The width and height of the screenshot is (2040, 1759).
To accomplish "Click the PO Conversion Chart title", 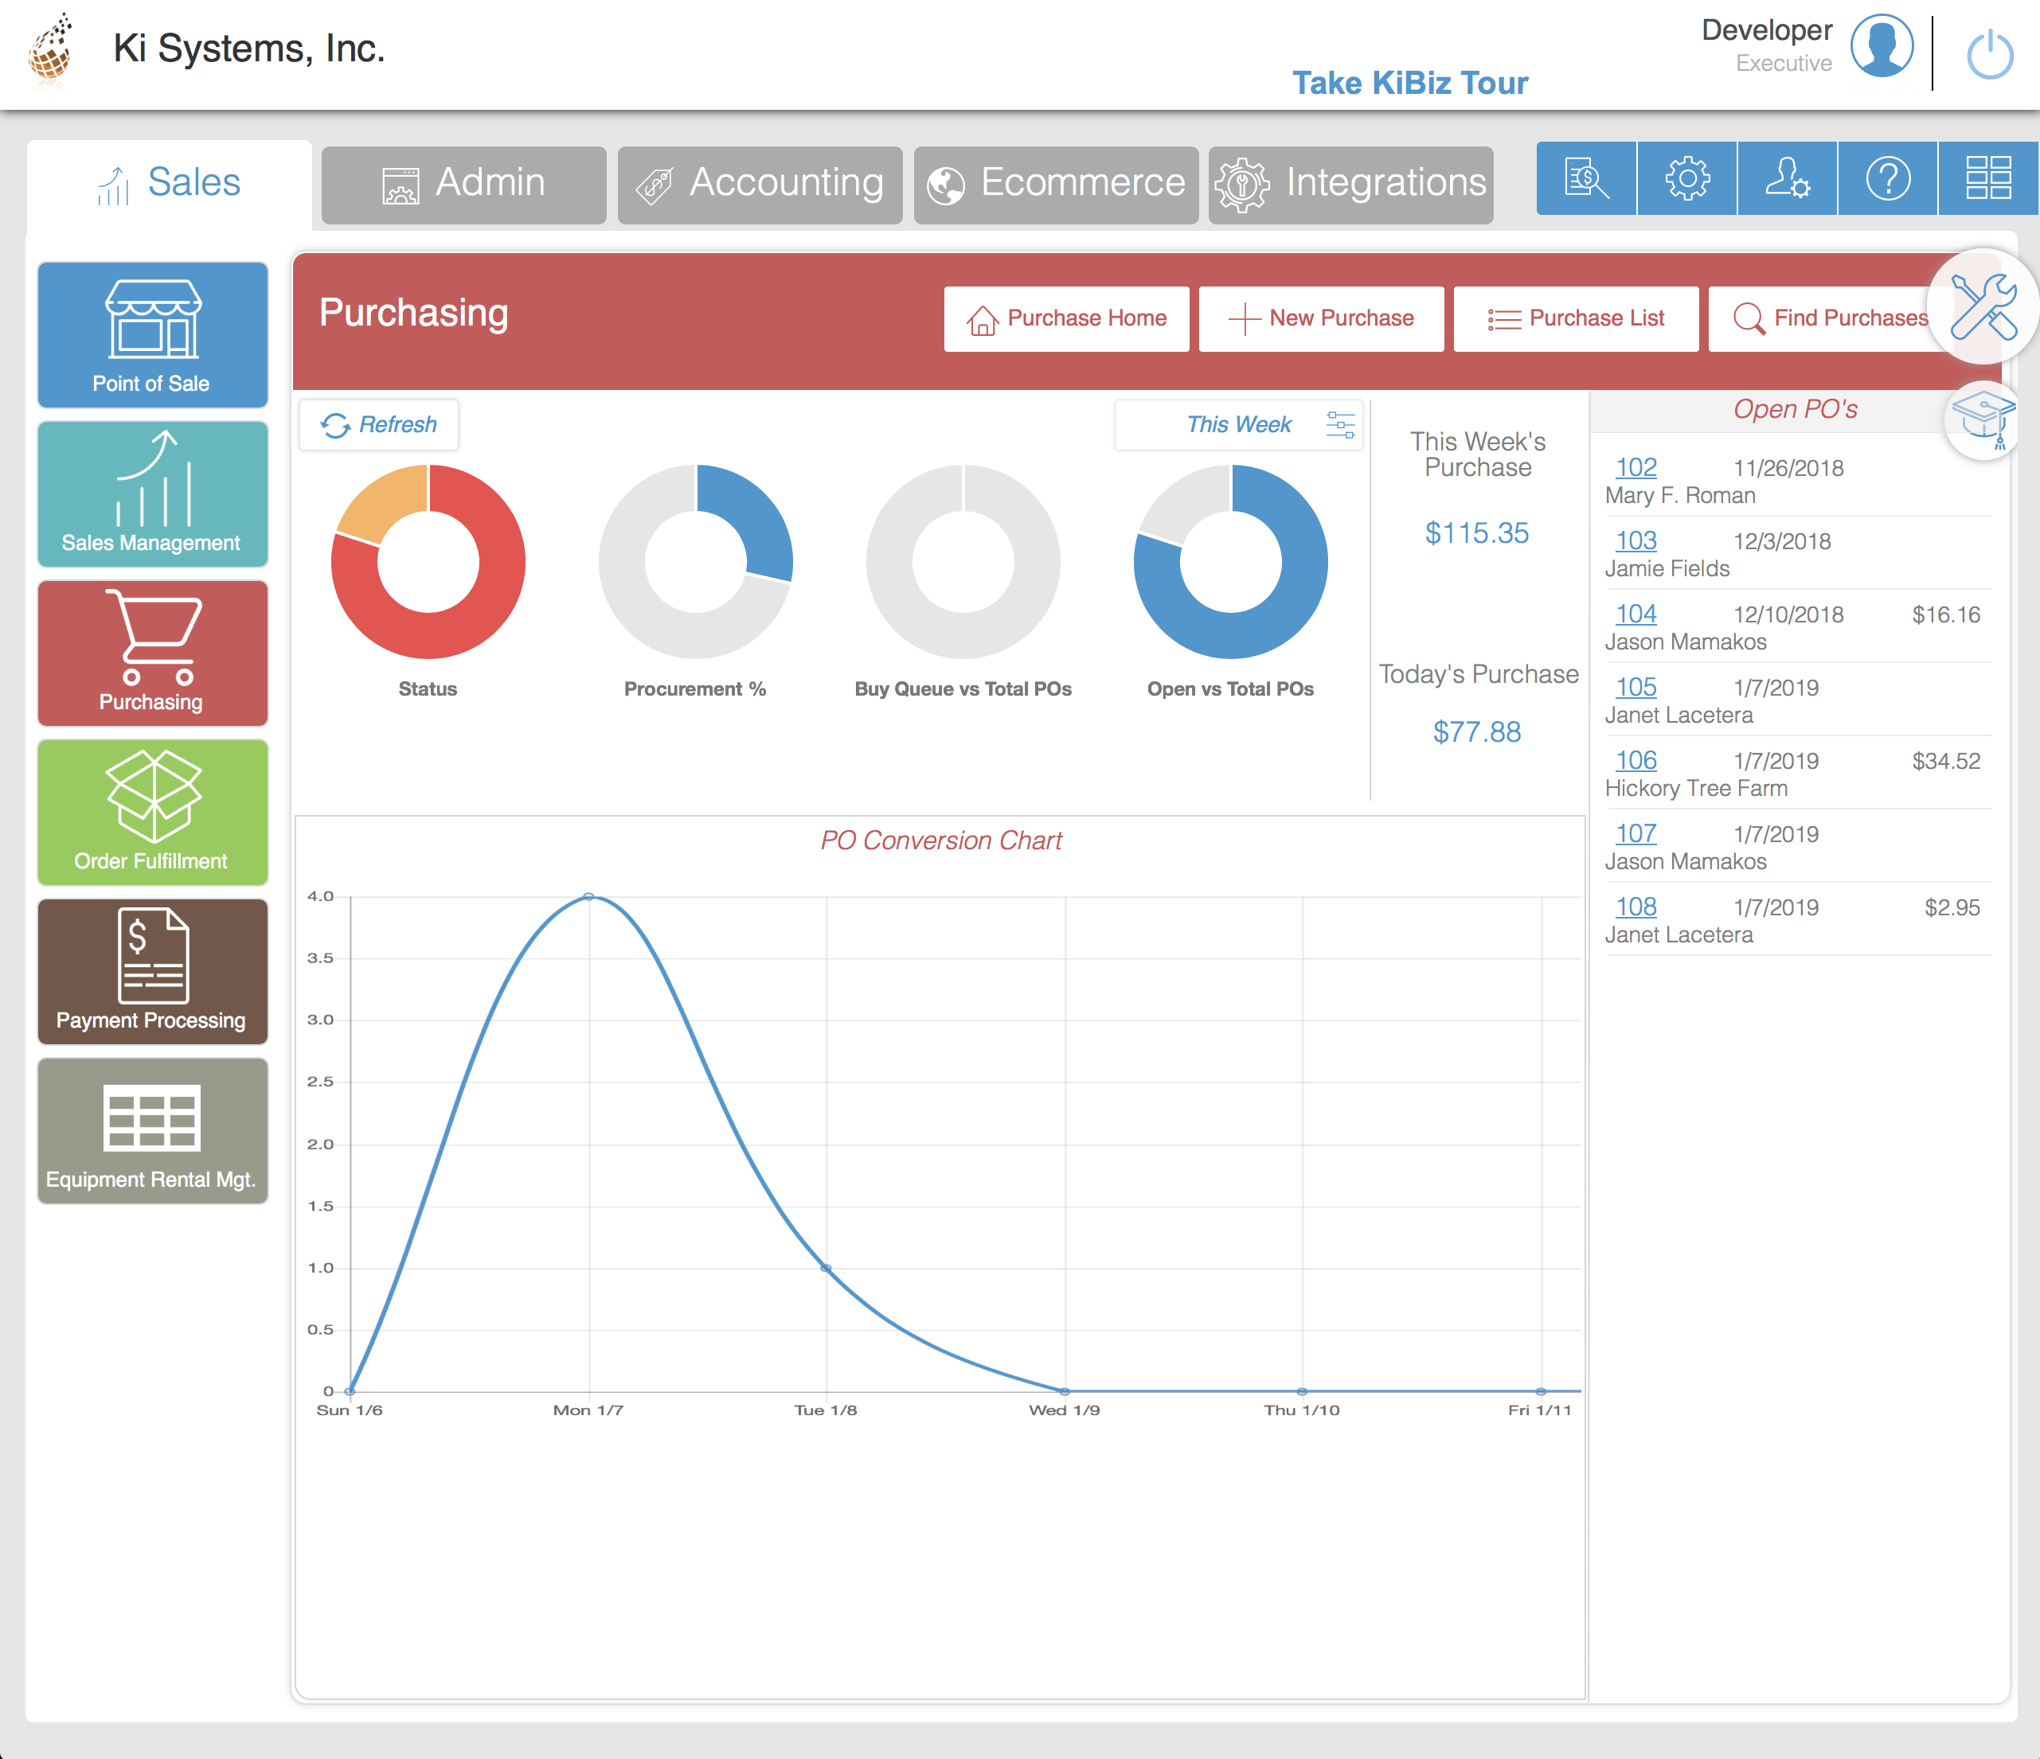I will [x=941, y=840].
